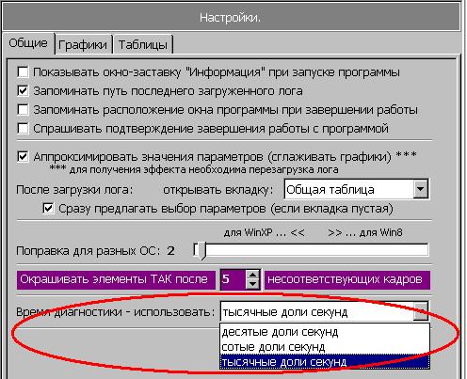Click the frame count field showing 5

pyautogui.click(x=233, y=279)
